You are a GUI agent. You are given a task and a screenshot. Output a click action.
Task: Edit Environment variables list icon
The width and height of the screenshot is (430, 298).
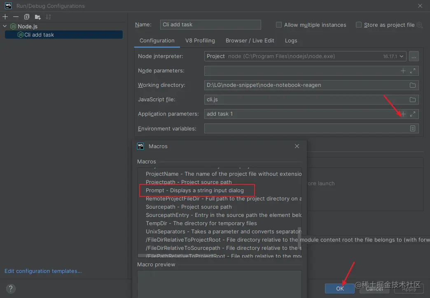[412, 128]
